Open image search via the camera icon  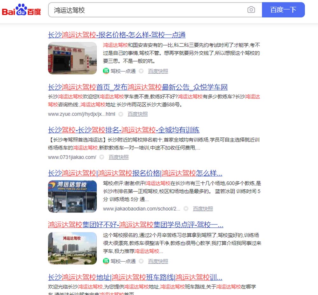(251, 10)
